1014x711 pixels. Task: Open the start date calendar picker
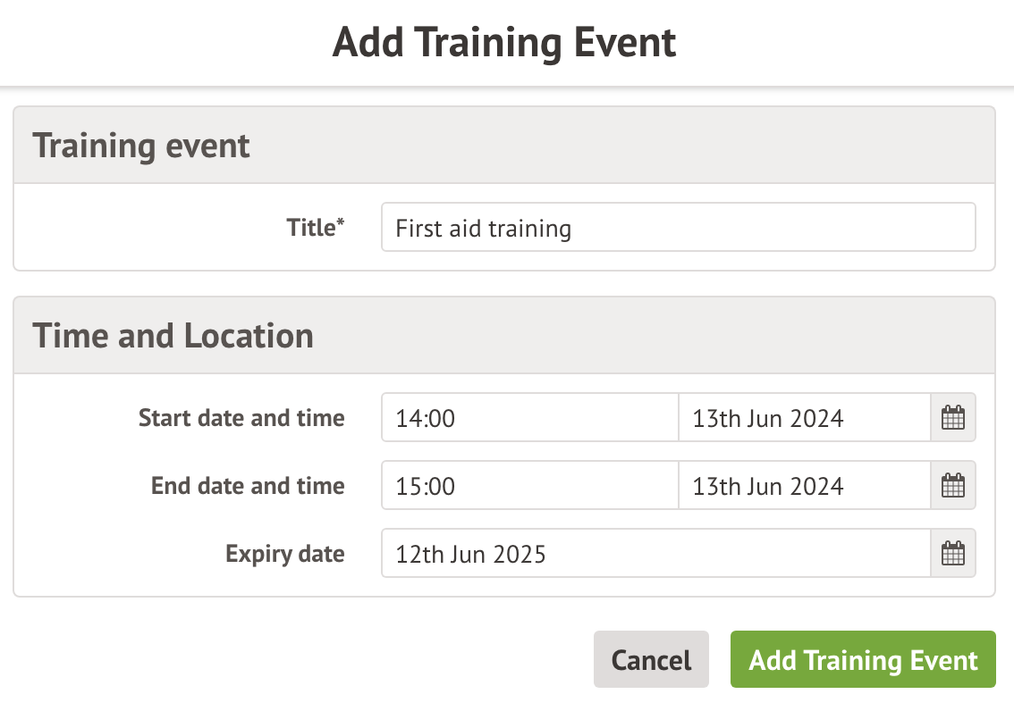pos(953,418)
